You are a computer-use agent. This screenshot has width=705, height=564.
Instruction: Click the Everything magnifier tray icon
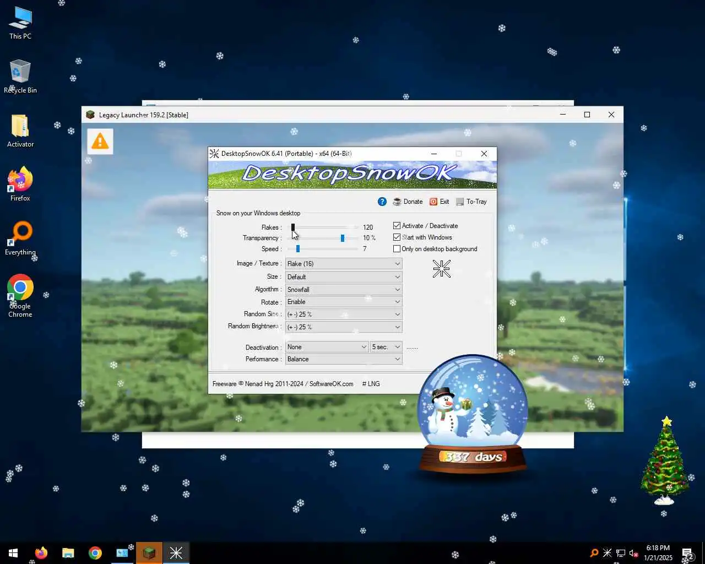tap(594, 553)
